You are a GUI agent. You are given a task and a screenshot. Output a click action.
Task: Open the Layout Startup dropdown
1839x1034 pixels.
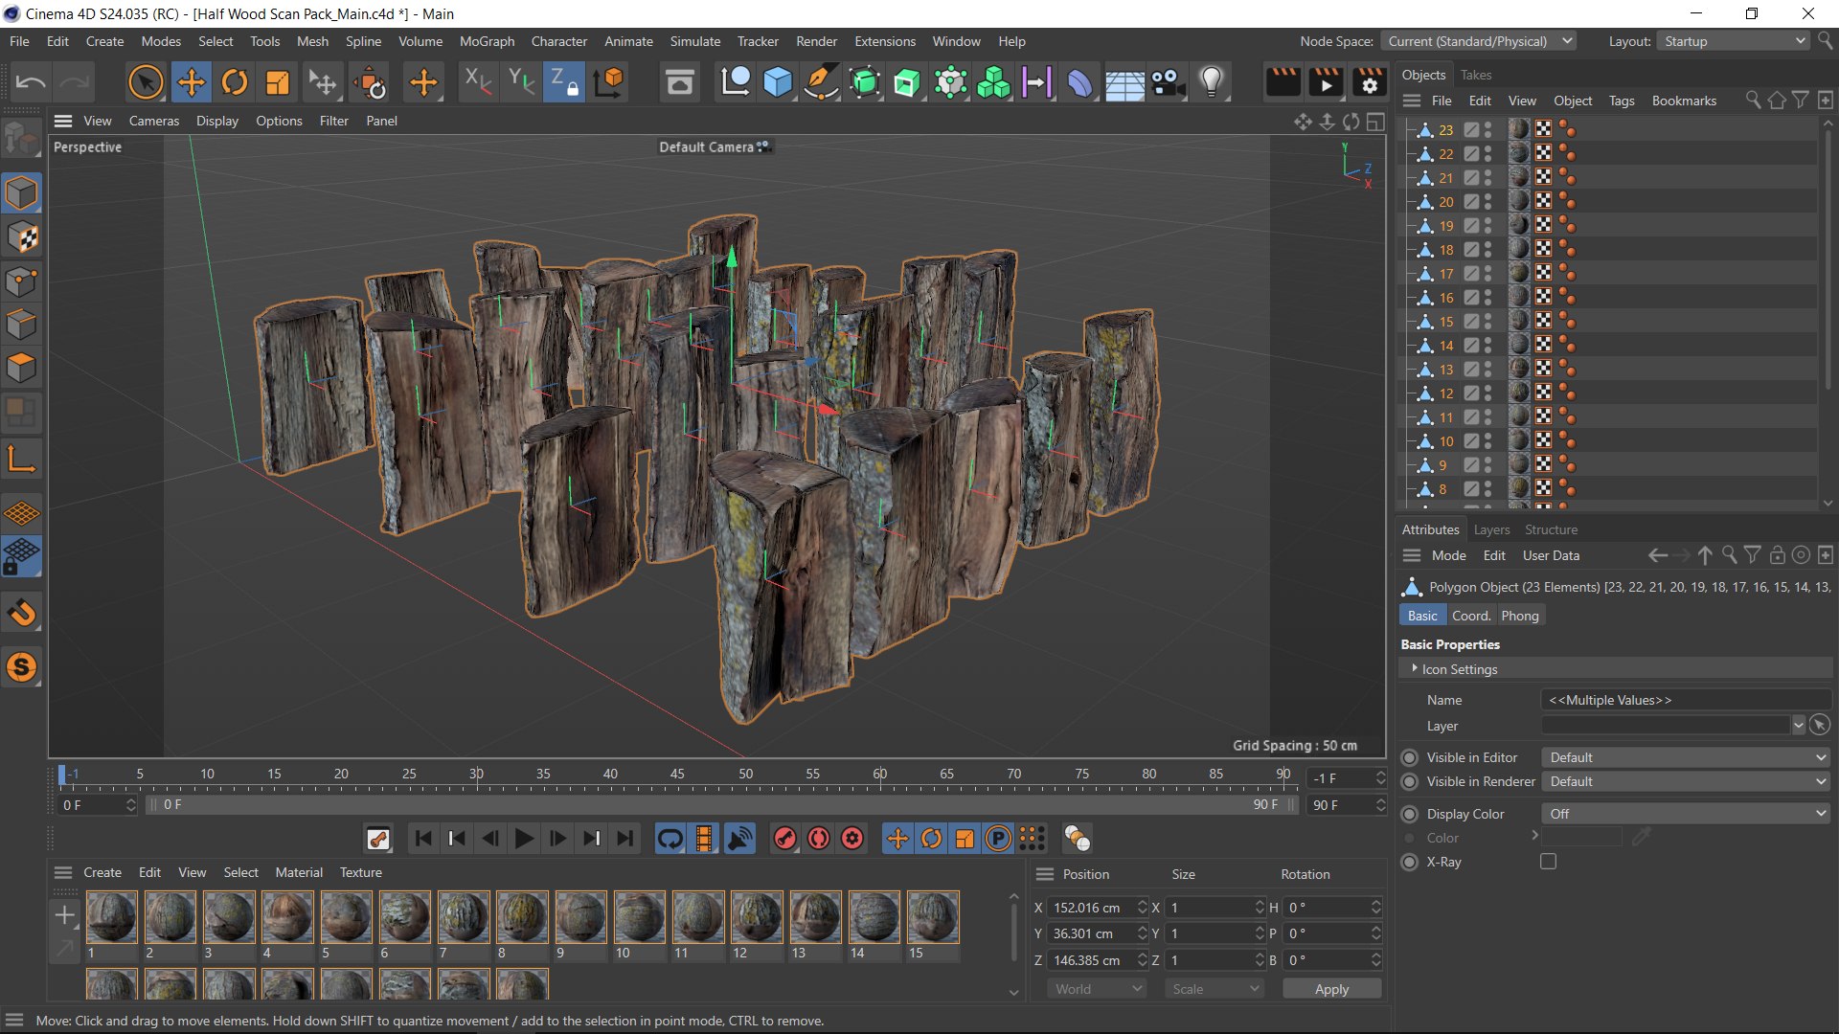click(1735, 41)
